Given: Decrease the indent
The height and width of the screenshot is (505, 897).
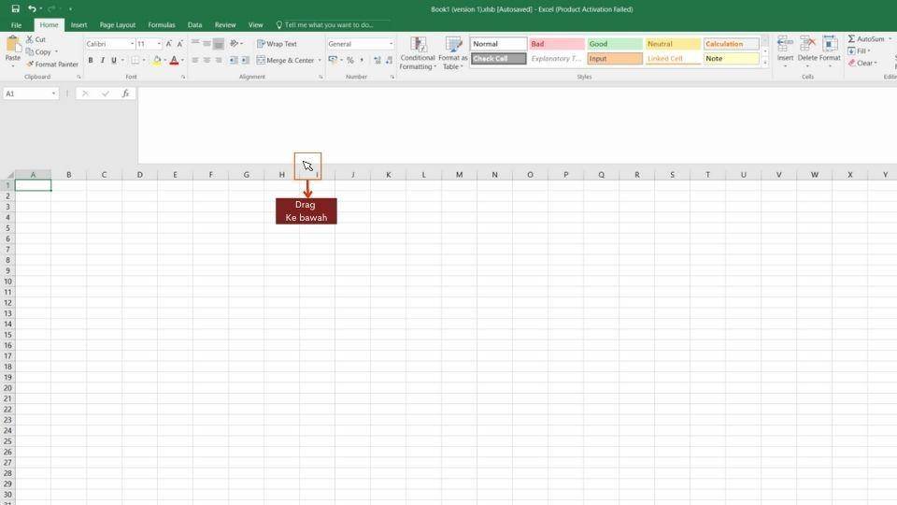Looking at the screenshot, I should click(234, 60).
